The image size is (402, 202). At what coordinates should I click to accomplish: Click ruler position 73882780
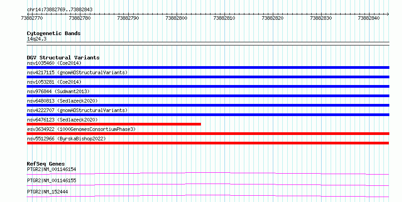point(80,18)
